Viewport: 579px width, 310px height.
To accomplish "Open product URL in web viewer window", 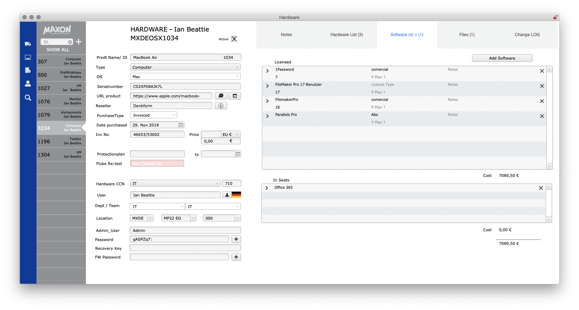I will coord(235,96).
